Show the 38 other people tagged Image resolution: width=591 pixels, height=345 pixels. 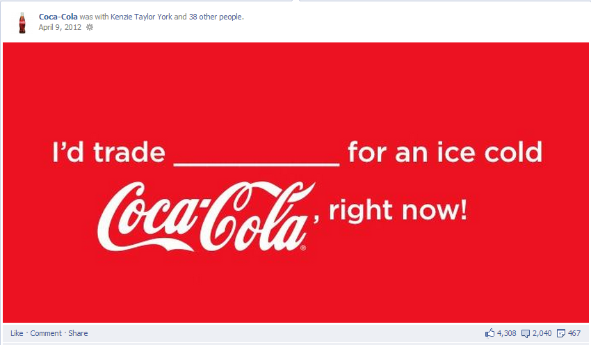pos(216,17)
